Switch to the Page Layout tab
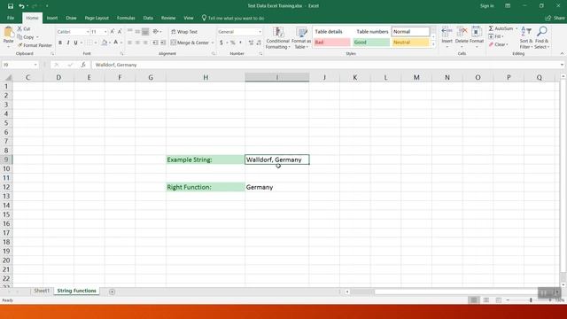This screenshot has height=319, width=567. (x=97, y=18)
